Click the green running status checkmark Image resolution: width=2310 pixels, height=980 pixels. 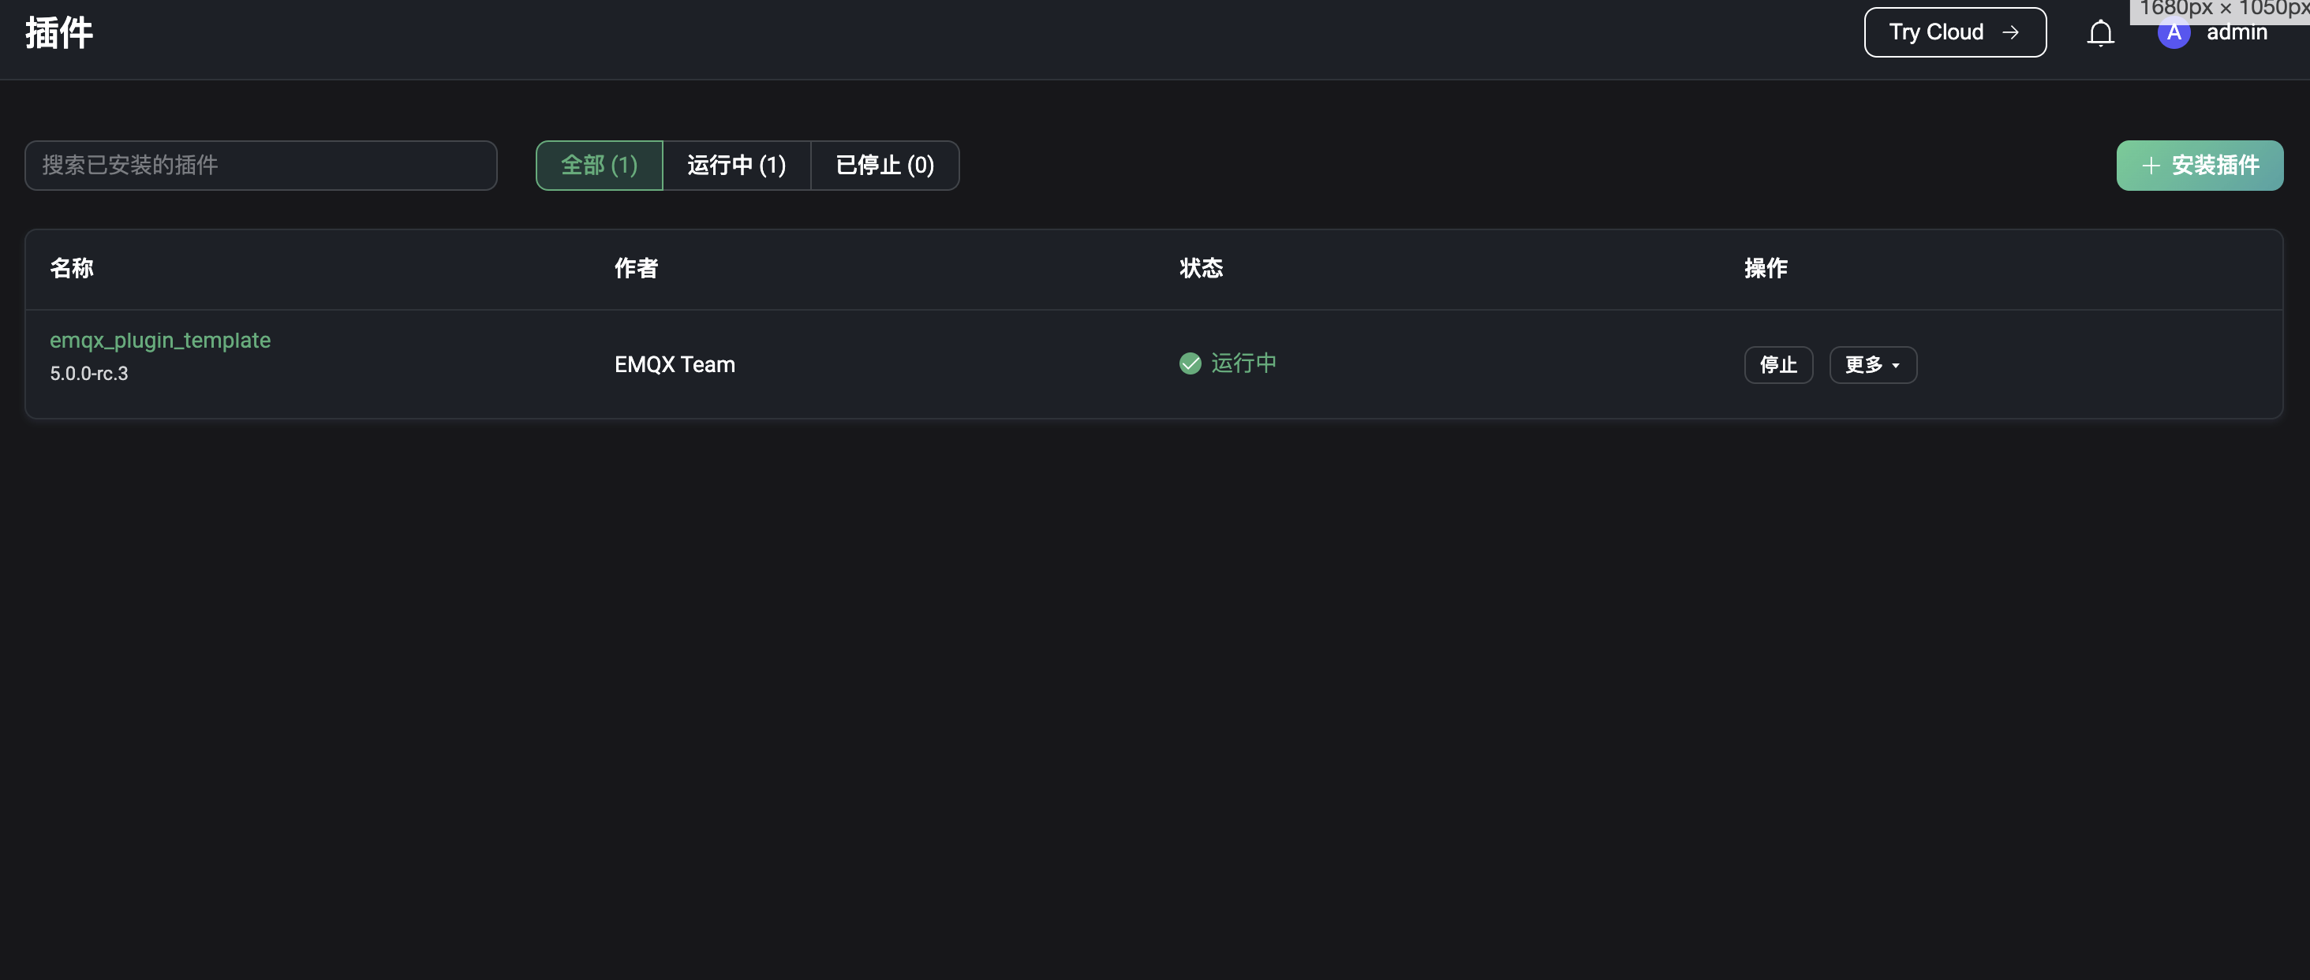pos(1190,363)
